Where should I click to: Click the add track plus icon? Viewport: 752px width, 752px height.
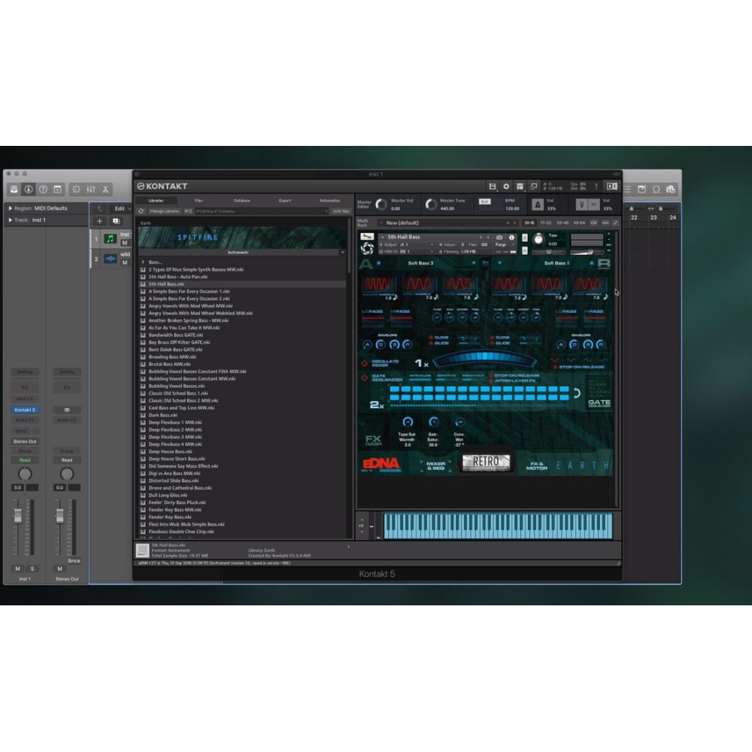click(x=100, y=221)
